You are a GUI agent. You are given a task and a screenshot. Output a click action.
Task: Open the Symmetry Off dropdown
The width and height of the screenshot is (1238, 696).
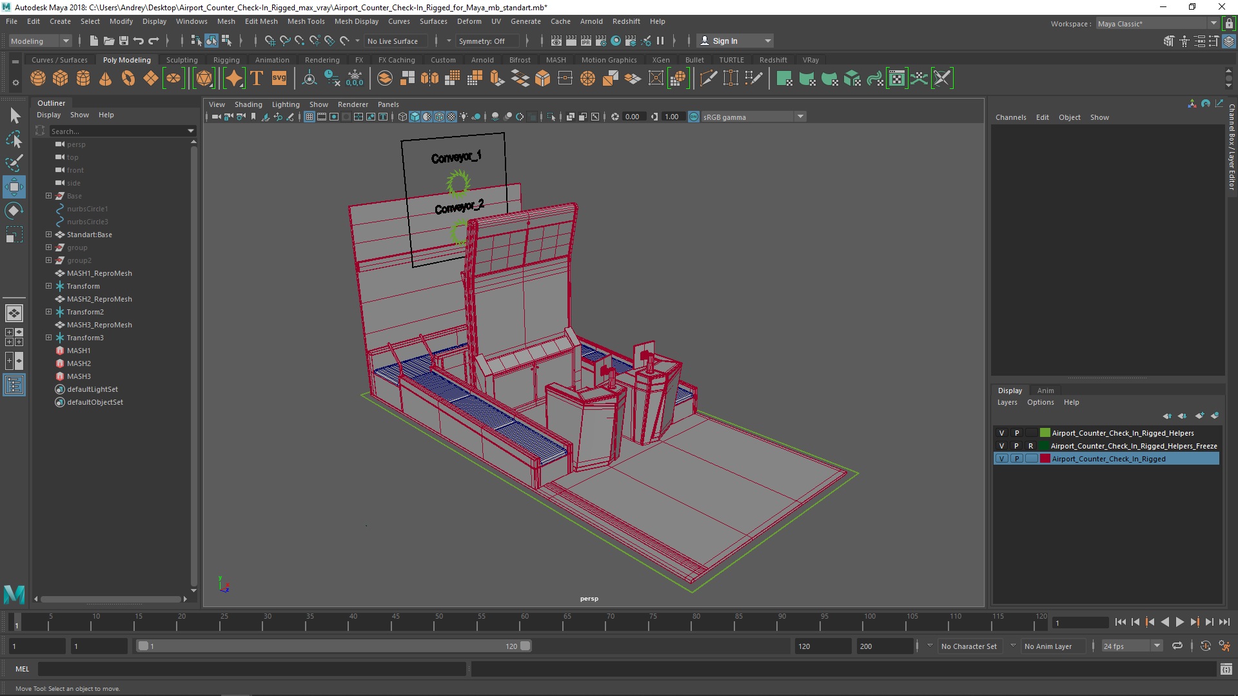[x=487, y=41]
